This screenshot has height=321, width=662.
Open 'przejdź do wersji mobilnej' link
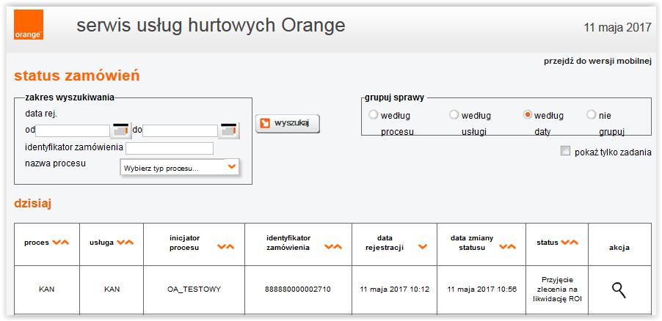(598, 61)
